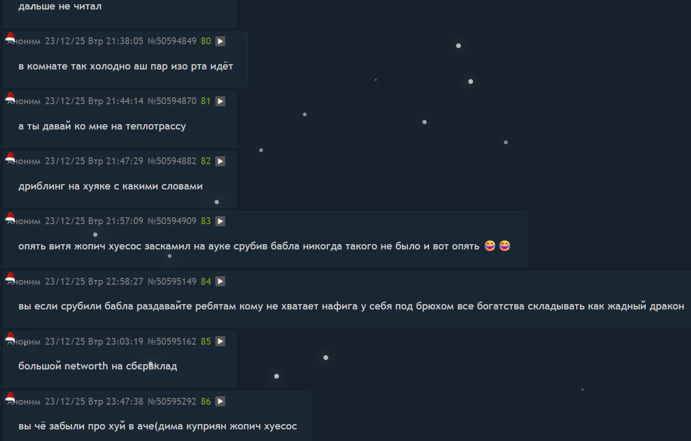Expand menu arrow next to post 85
Screen dimensions: 691x441
[x=220, y=342]
